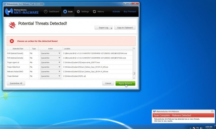The width and height of the screenshot is (216, 129).
Task: Sort by the Location column header
Action: click(98, 49)
